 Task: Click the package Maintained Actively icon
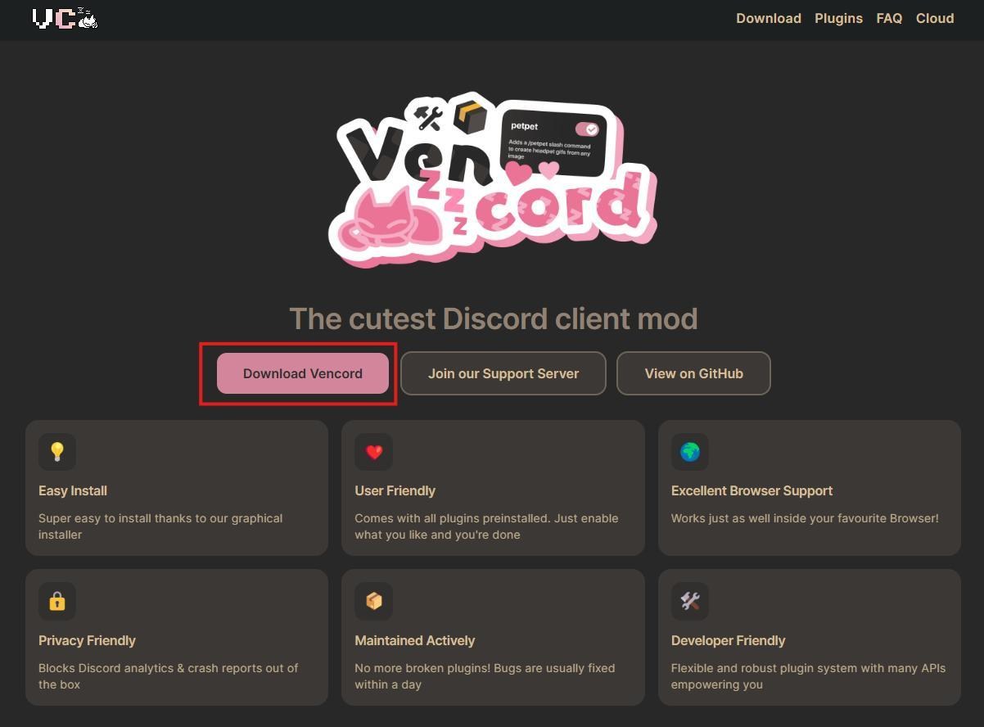(x=374, y=601)
